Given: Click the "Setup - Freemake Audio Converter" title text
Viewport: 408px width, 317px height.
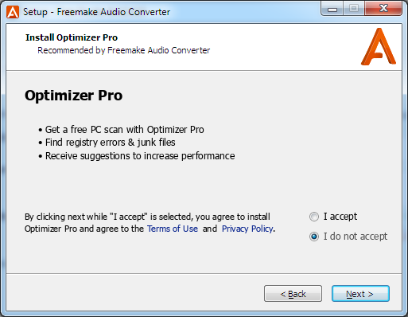Looking at the screenshot, I should [x=96, y=12].
